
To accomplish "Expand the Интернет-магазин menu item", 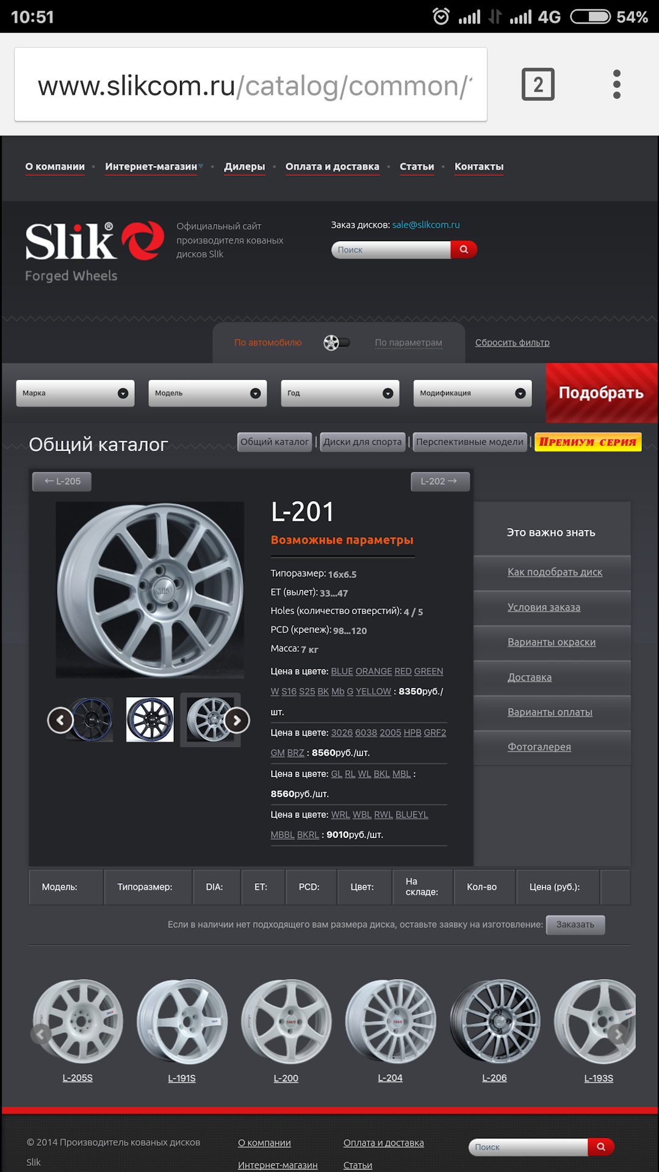I will tap(151, 167).
